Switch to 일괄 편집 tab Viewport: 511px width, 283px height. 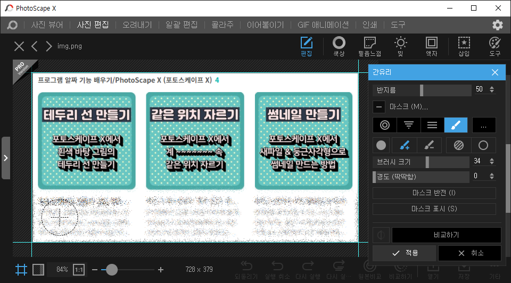(x=182, y=25)
